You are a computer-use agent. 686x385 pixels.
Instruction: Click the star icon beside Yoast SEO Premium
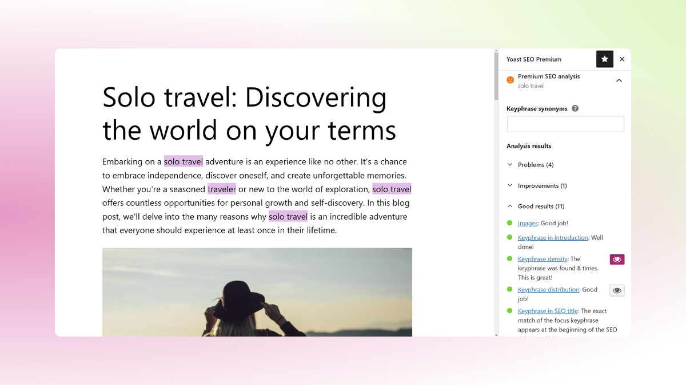tap(604, 59)
